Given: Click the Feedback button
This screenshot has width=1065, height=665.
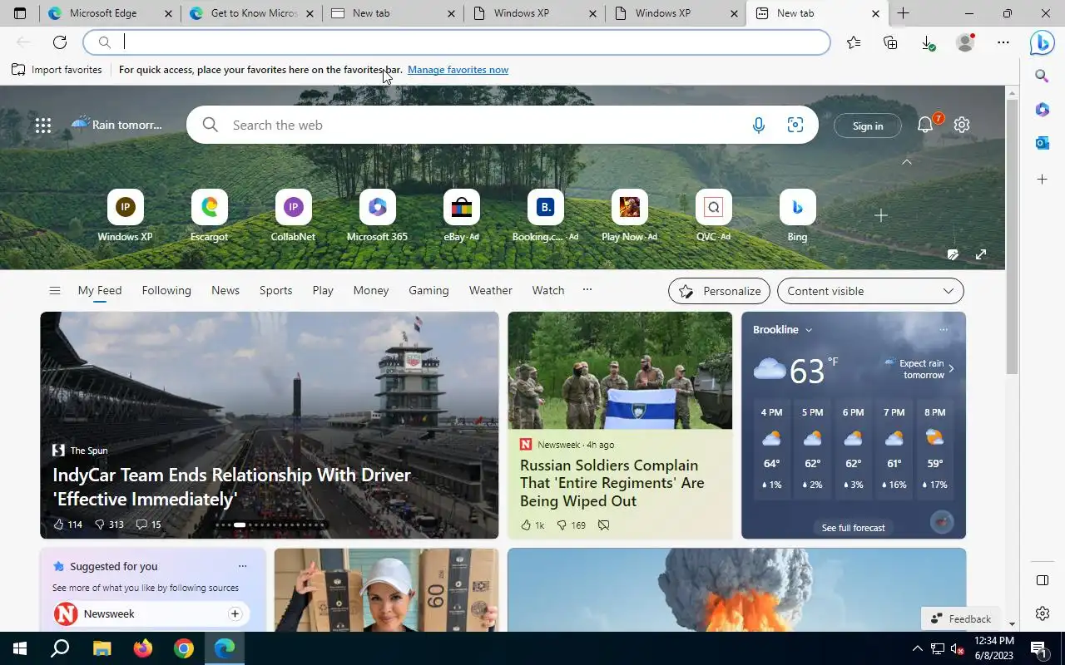Looking at the screenshot, I should 961,618.
